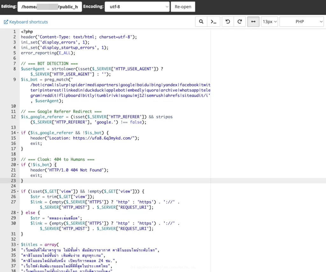Screen dimensions: 326x272
Task: Click the Content-Type header call on line 2
Action: (79, 37)
